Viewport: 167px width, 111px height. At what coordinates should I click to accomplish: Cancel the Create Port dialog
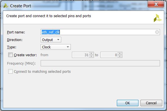click(151, 103)
